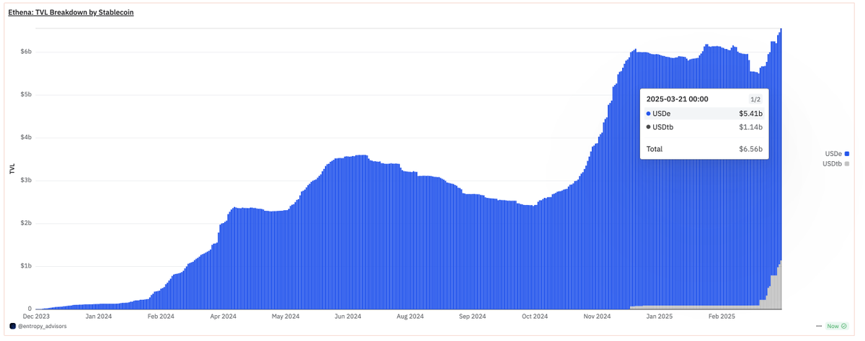Click the $1.14b value in the tooltip
The image size is (865, 341).
[750, 127]
